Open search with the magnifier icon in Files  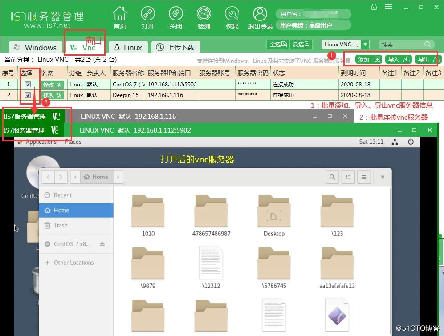332,177
